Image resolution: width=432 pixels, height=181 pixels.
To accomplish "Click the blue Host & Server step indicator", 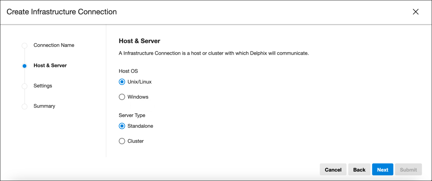I will coord(25,66).
